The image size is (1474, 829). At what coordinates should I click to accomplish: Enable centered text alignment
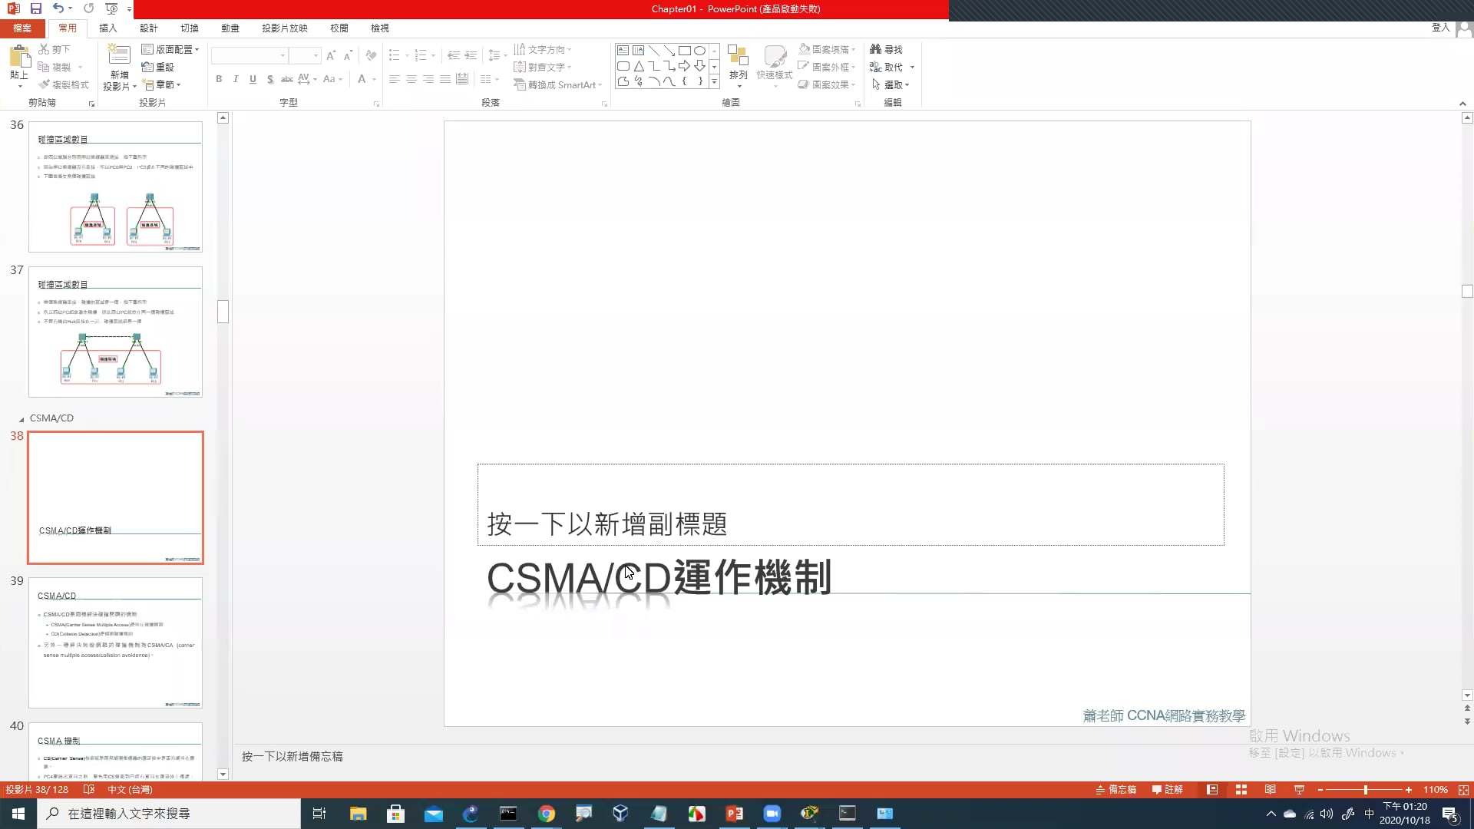tap(411, 79)
